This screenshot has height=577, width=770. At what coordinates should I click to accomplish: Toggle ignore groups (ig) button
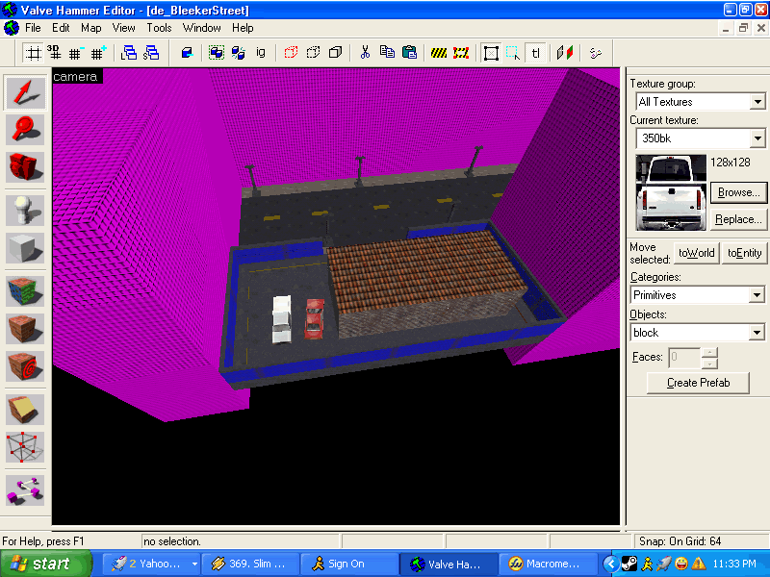(260, 53)
